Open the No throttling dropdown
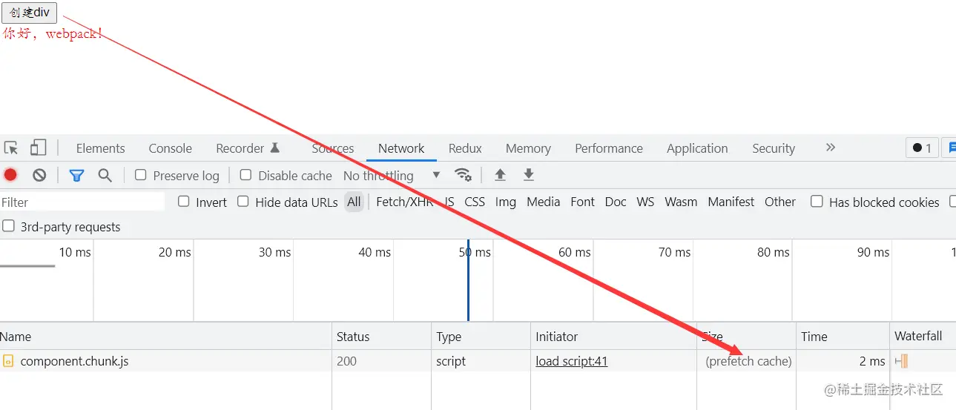The width and height of the screenshot is (956, 410). tap(392, 176)
